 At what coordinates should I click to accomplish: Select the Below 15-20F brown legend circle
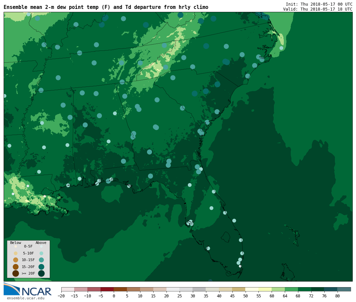(x=16, y=267)
